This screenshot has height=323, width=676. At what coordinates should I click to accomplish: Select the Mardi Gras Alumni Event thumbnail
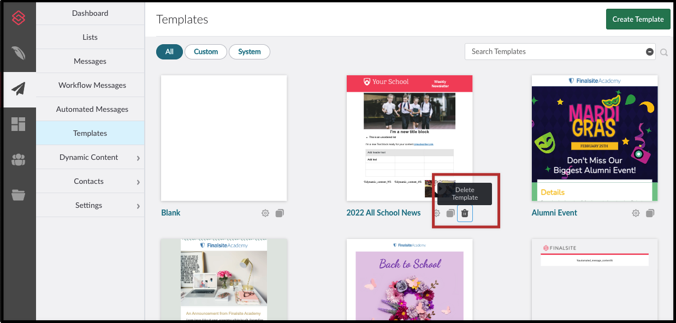coord(595,138)
